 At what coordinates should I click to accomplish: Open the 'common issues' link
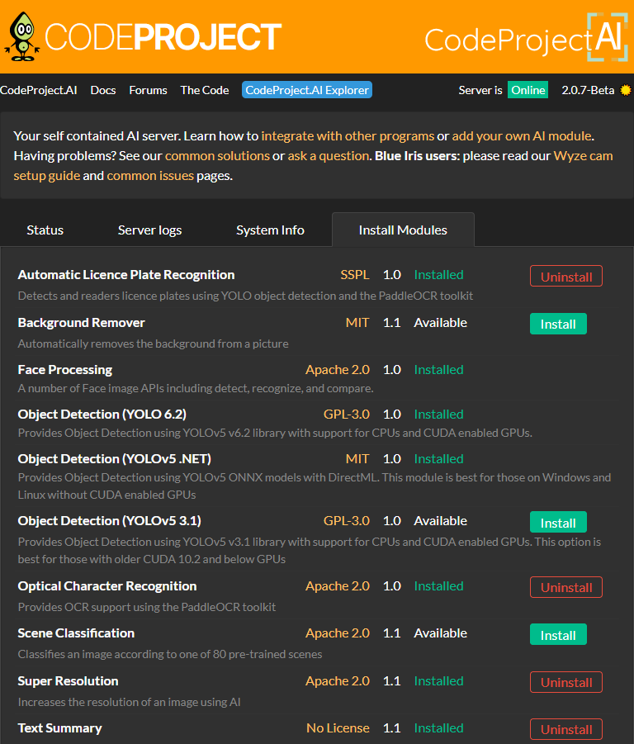click(x=150, y=176)
